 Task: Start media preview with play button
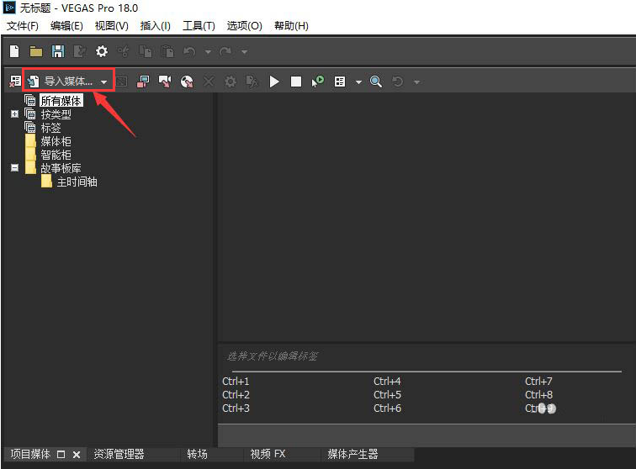(x=274, y=82)
